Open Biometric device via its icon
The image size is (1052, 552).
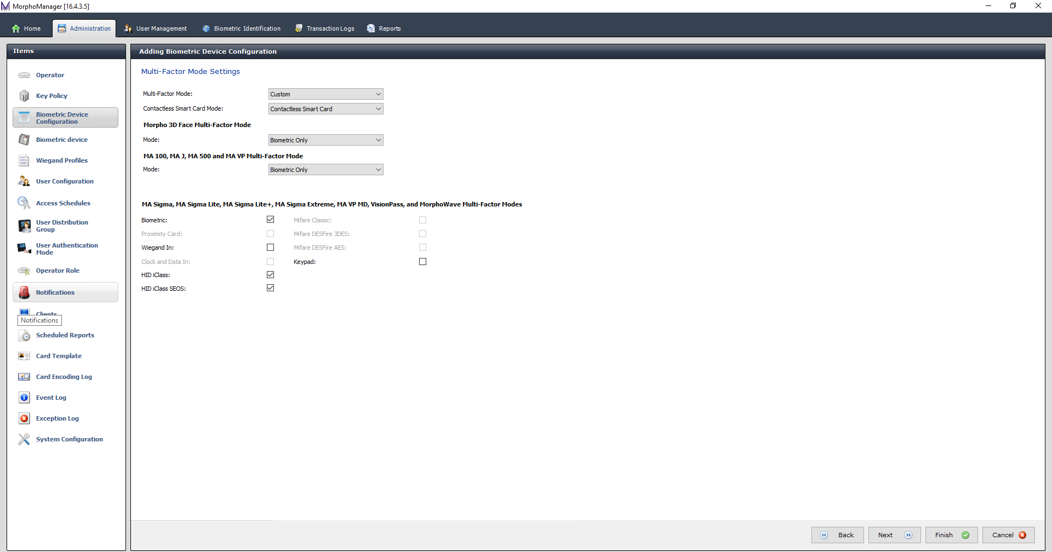[x=24, y=140]
